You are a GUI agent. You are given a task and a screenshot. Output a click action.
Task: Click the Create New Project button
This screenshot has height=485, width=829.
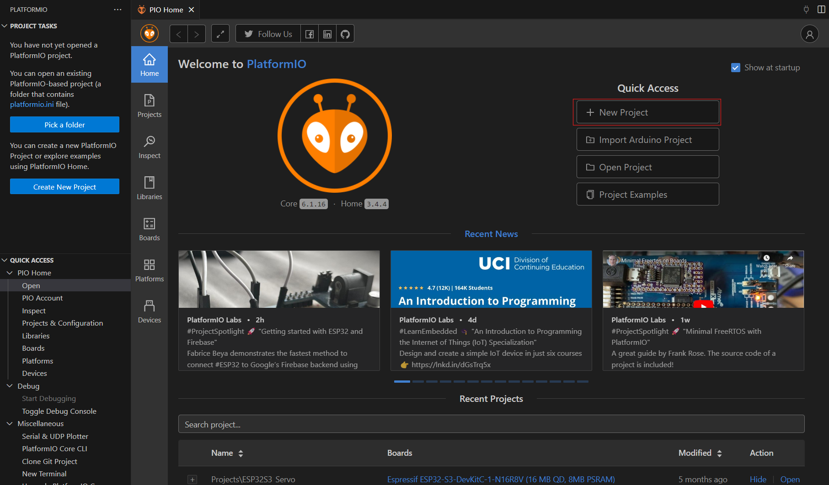pos(64,187)
